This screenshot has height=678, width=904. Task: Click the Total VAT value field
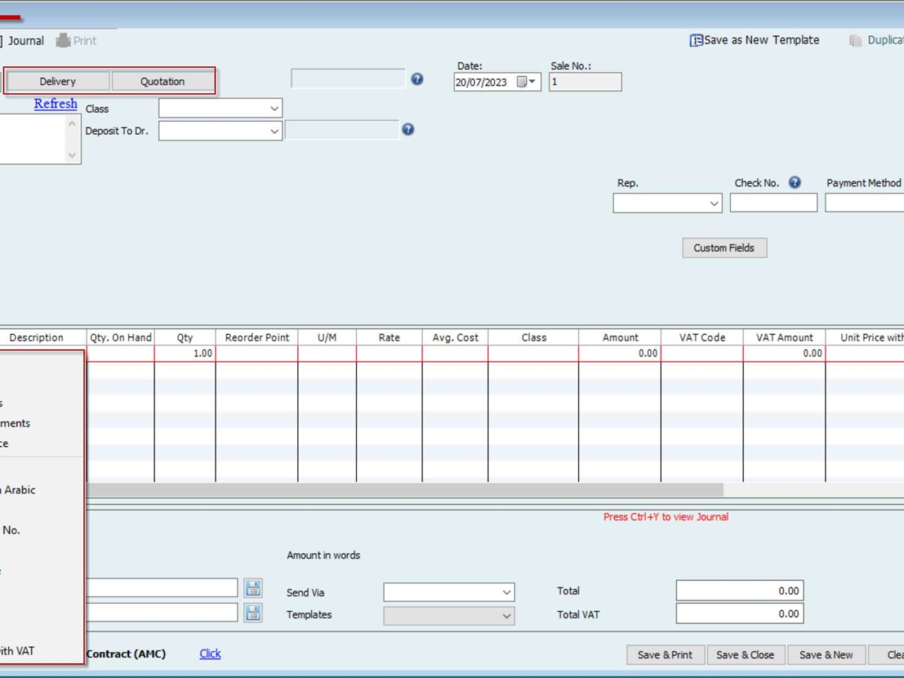pos(739,614)
